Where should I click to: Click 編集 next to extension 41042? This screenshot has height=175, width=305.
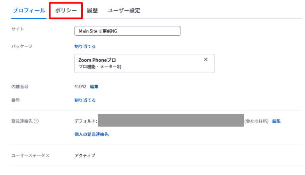(x=94, y=87)
